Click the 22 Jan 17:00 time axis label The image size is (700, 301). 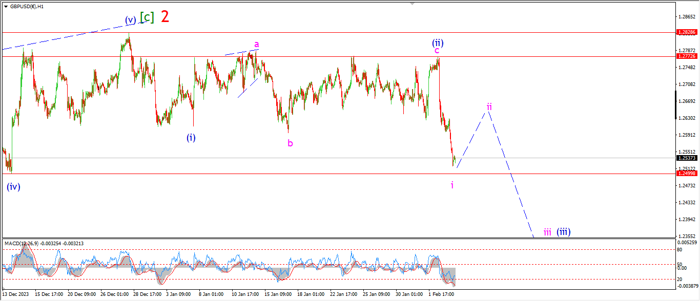point(343,294)
